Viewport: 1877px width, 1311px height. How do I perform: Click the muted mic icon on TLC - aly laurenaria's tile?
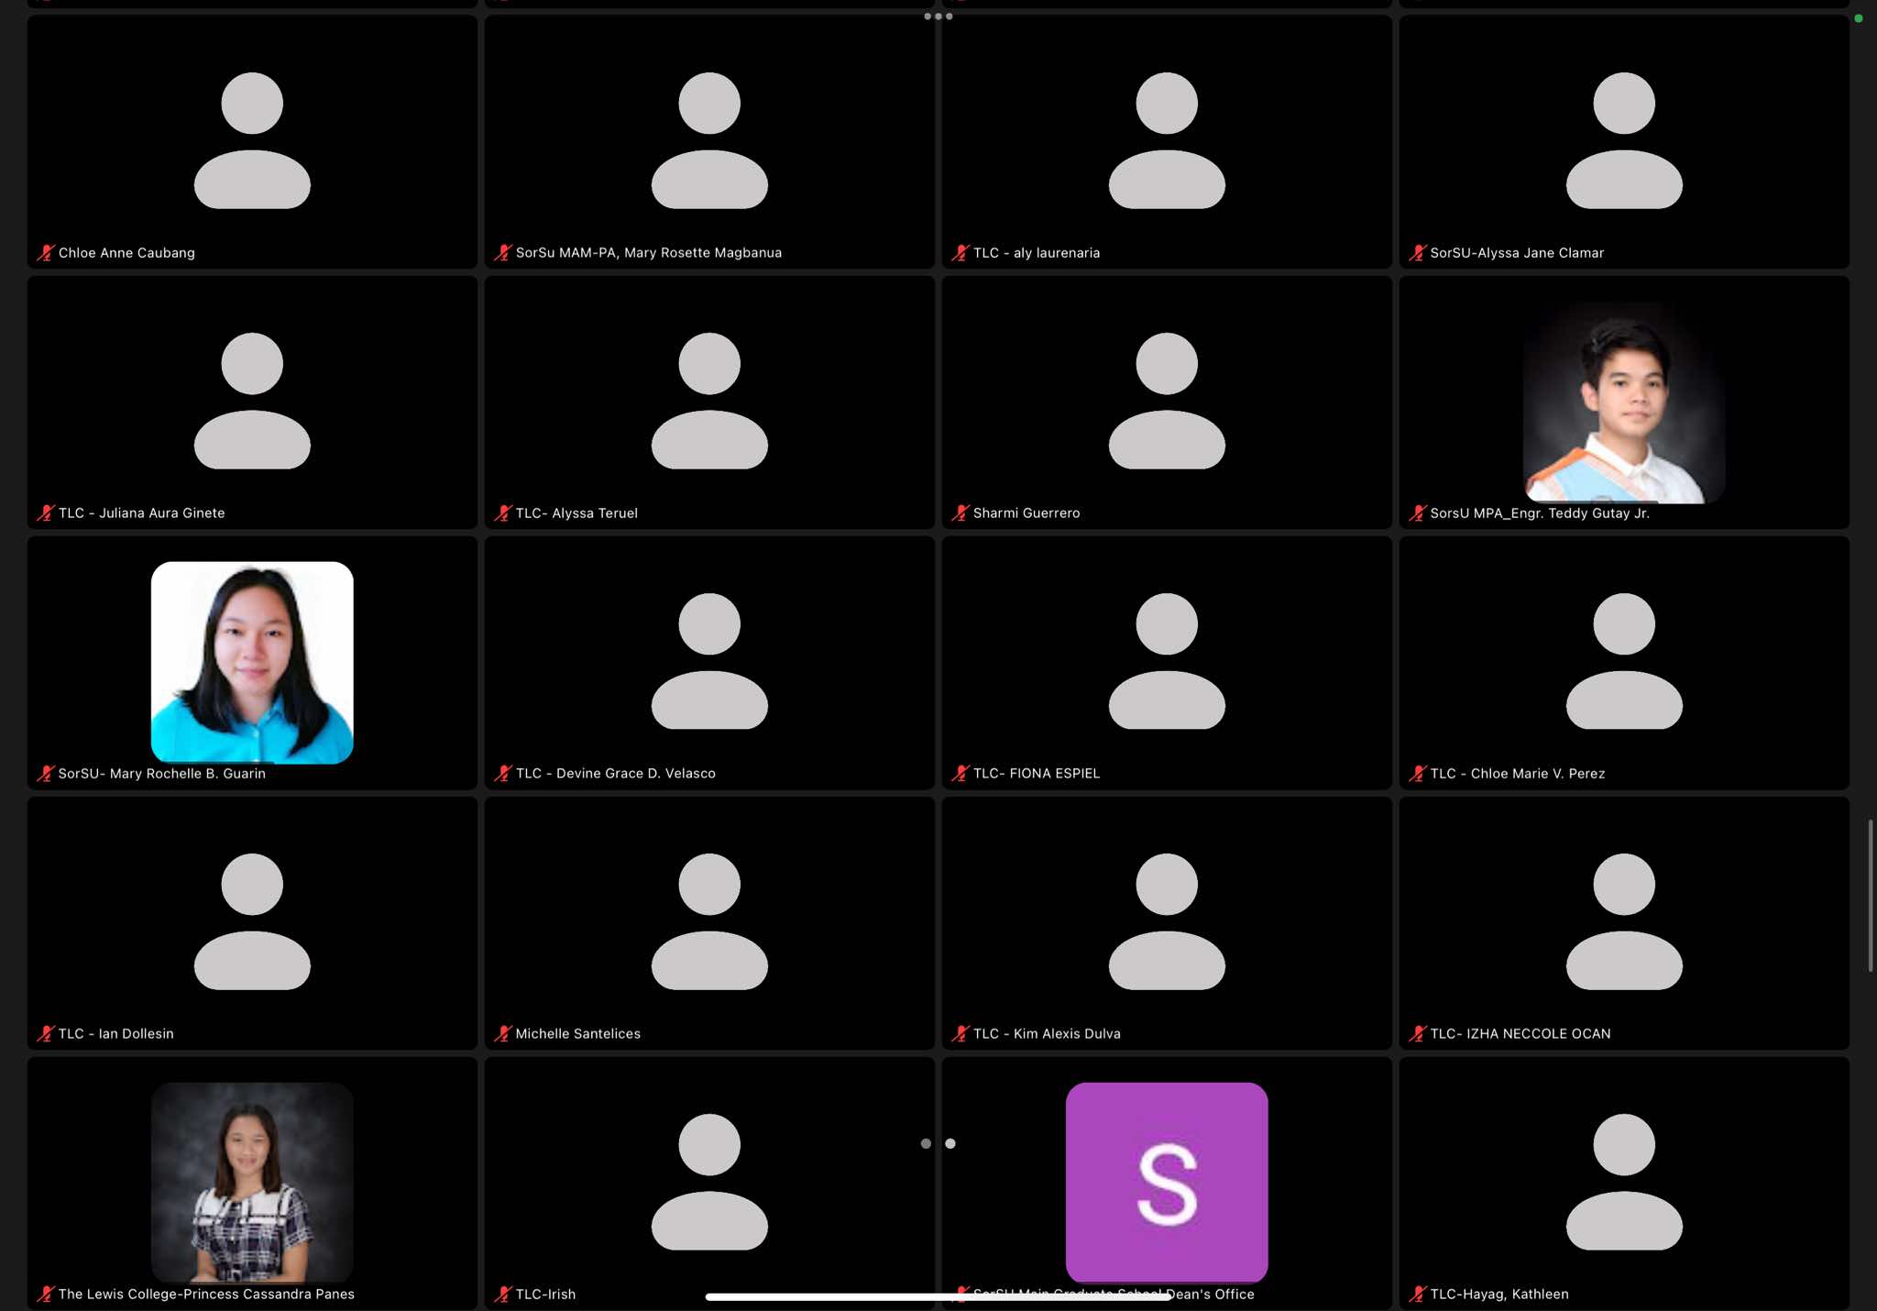[960, 253]
